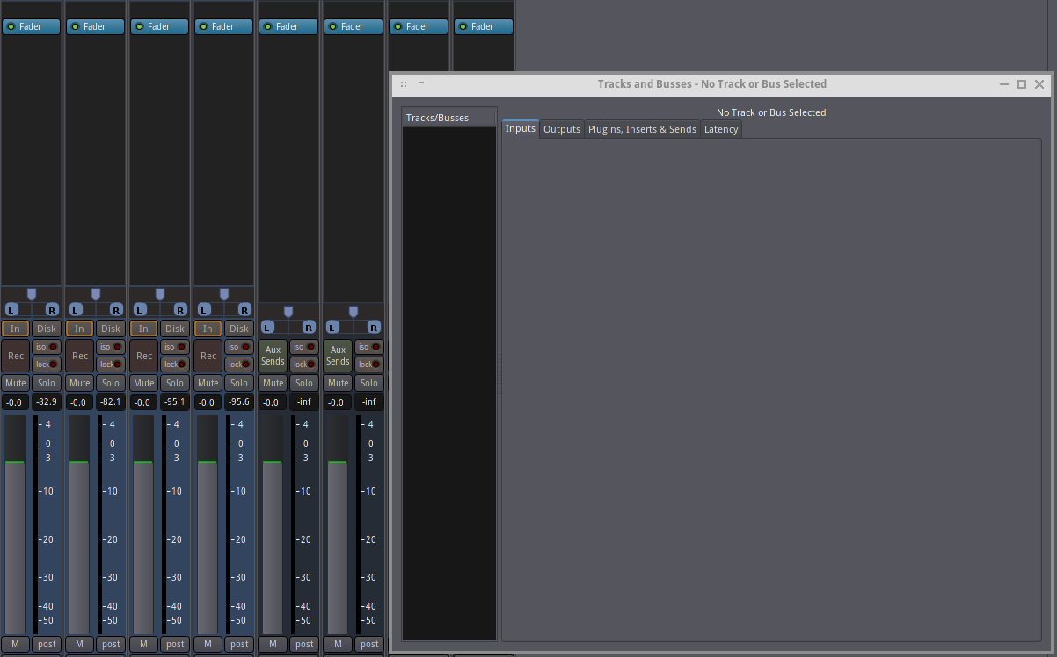Image resolution: width=1057 pixels, height=657 pixels.
Task: Switch to the Outputs tab
Action: [561, 129]
